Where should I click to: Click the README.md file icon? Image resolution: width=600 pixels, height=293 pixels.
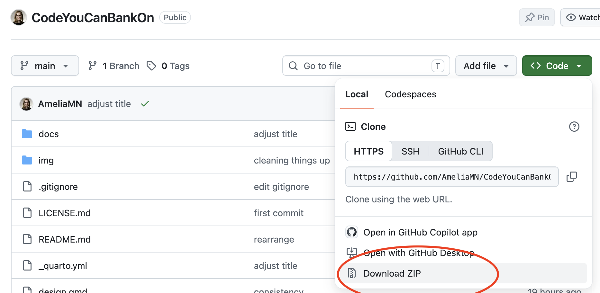27,239
